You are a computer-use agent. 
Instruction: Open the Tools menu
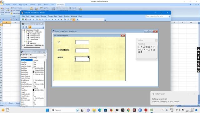coord(60,16)
